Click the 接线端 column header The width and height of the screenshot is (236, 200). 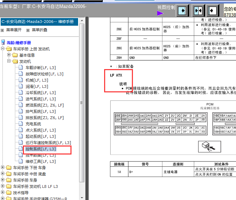[119, 164]
